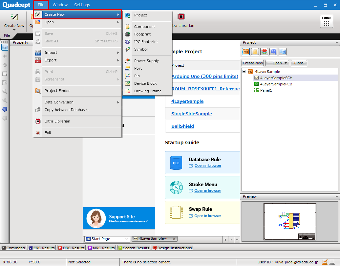Viewport: 340px width, 266px height.
Task: Click the Ultra Librarian chip icon in toolbar
Action: (x=181, y=17)
